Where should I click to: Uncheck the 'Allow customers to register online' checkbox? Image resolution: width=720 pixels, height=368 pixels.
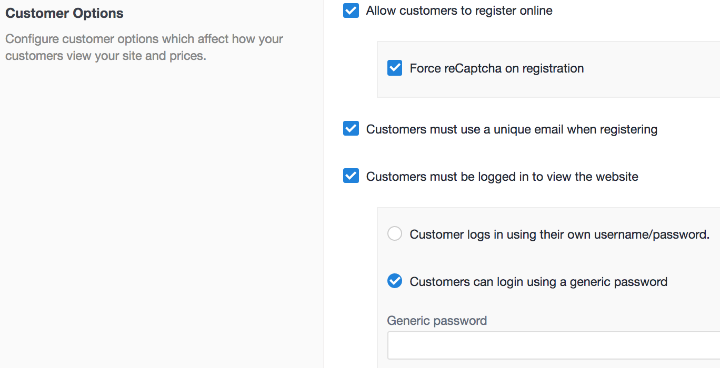point(351,11)
